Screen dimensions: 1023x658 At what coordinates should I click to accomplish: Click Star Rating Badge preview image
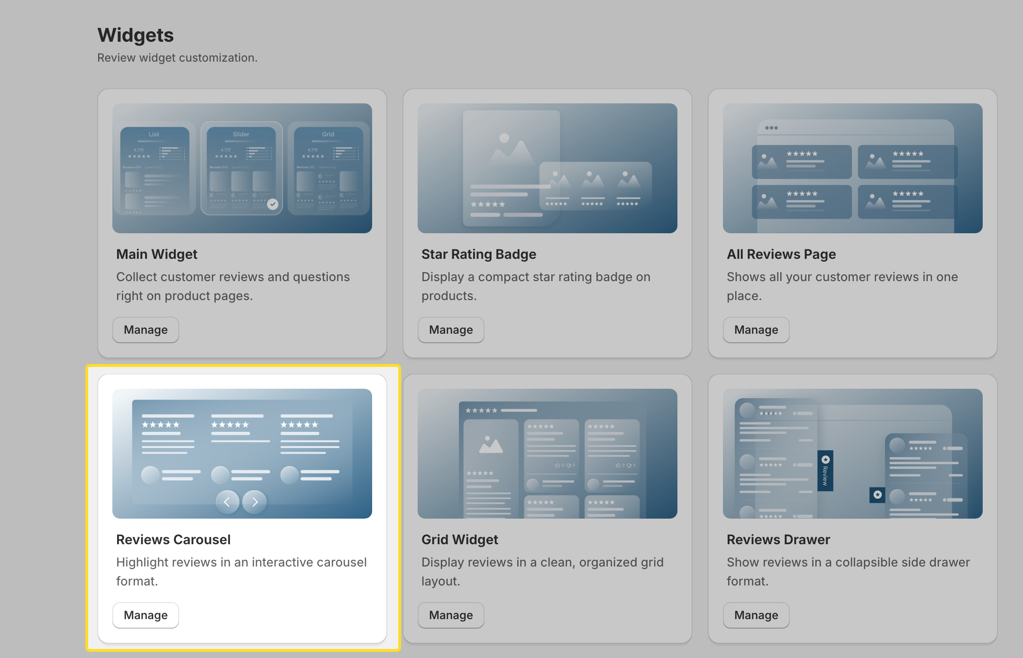point(547,168)
